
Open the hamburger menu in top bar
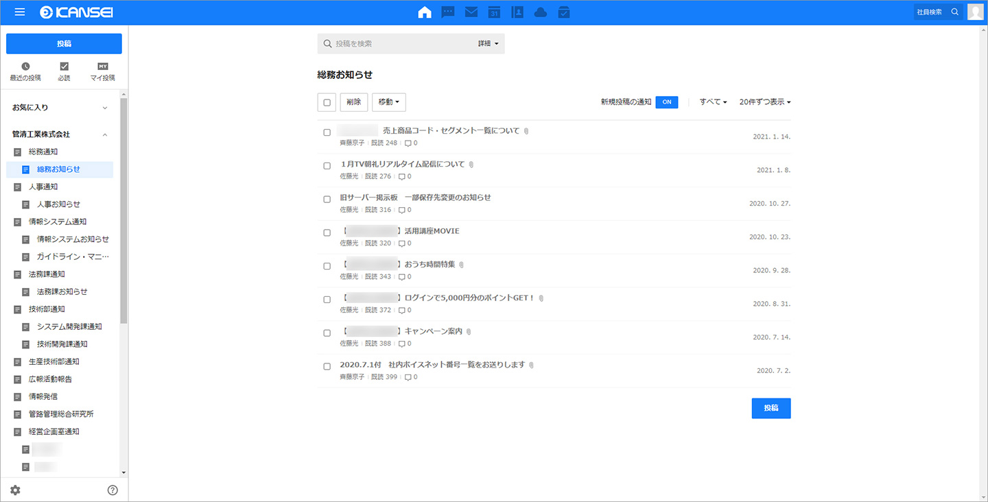click(x=20, y=12)
